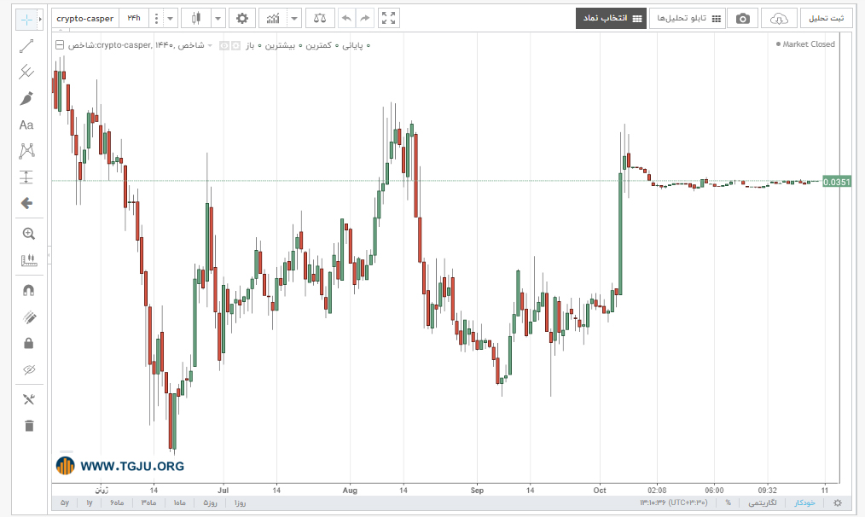Collapse the legend with minus box

coord(60,45)
